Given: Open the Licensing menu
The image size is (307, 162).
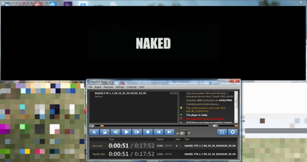Looking at the screenshot, I should 132,87.
